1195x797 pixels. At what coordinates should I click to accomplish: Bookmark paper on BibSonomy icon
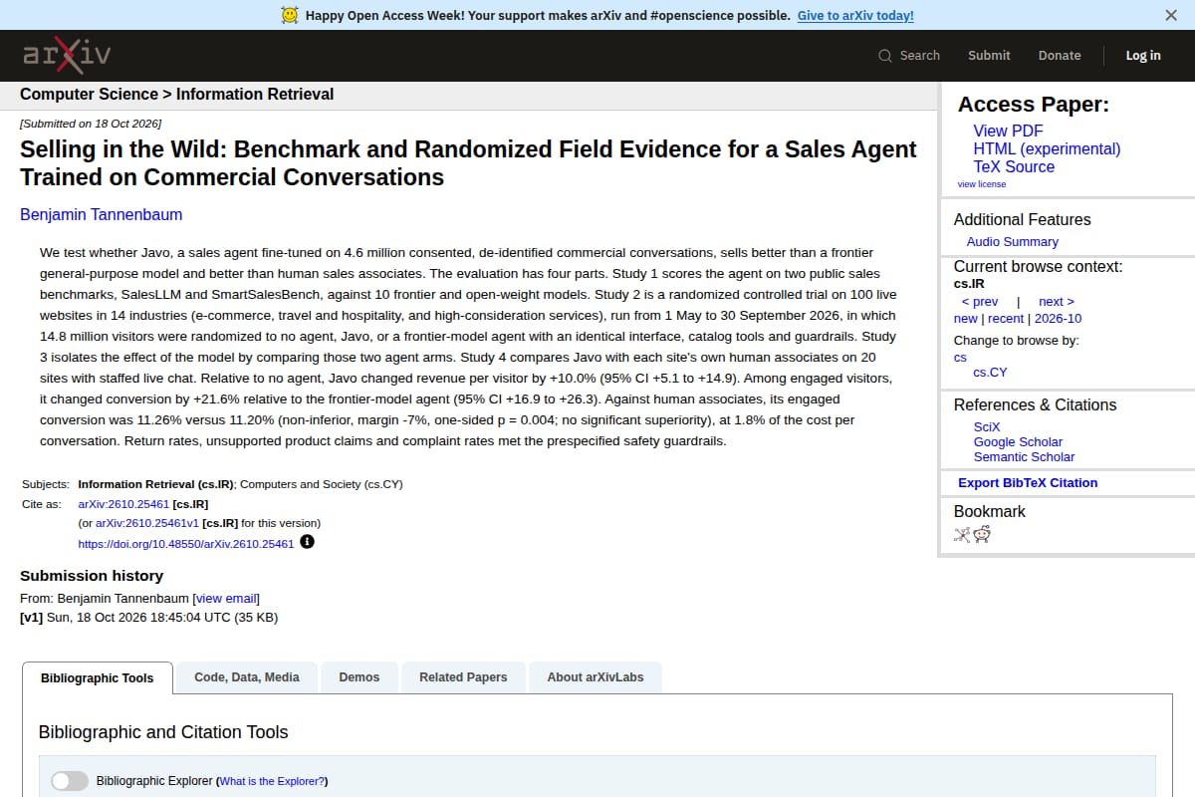(962, 534)
